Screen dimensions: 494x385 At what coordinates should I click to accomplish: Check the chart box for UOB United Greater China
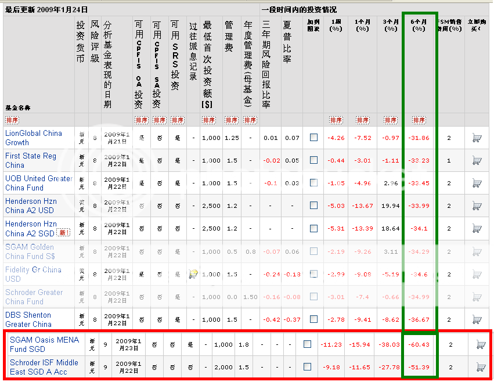tap(313, 183)
